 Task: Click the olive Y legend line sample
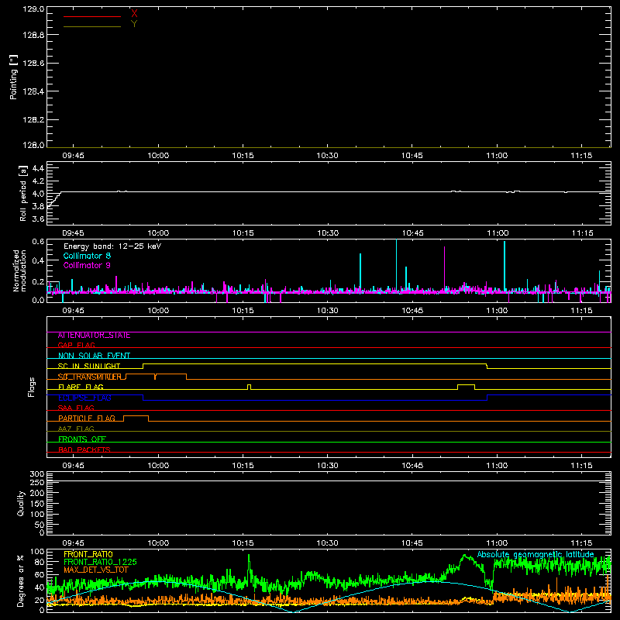click(x=92, y=26)
